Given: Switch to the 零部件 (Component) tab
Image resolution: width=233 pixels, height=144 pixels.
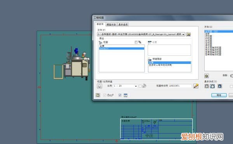Looking at the screenshot, I should coord(100,24).
